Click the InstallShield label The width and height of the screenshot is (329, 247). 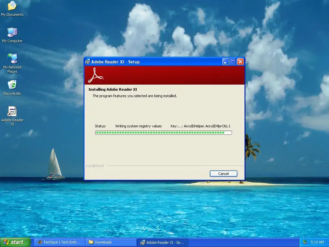(x=95, y=166)
